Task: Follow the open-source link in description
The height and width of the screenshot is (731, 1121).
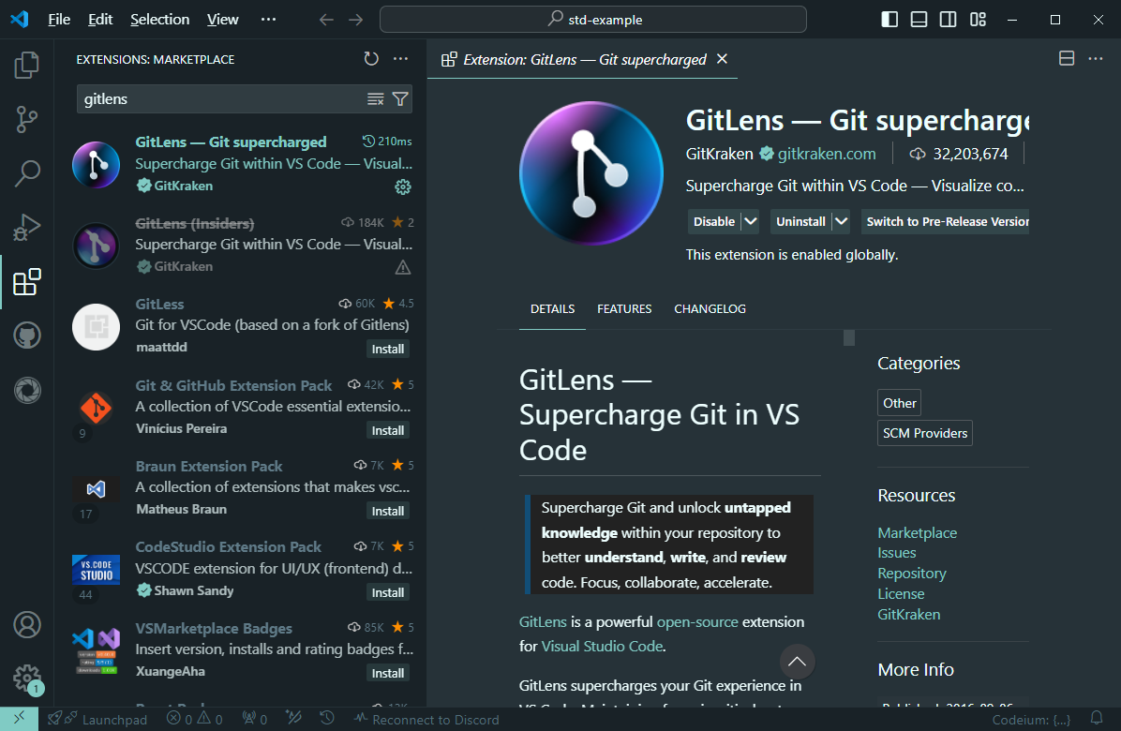Action: [x=697, y=622]
